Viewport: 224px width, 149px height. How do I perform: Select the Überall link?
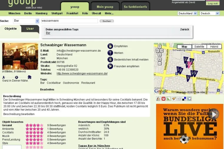pyautogui.click(x=96, y=13)
